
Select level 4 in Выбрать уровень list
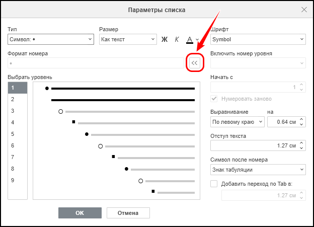point(18,122)
